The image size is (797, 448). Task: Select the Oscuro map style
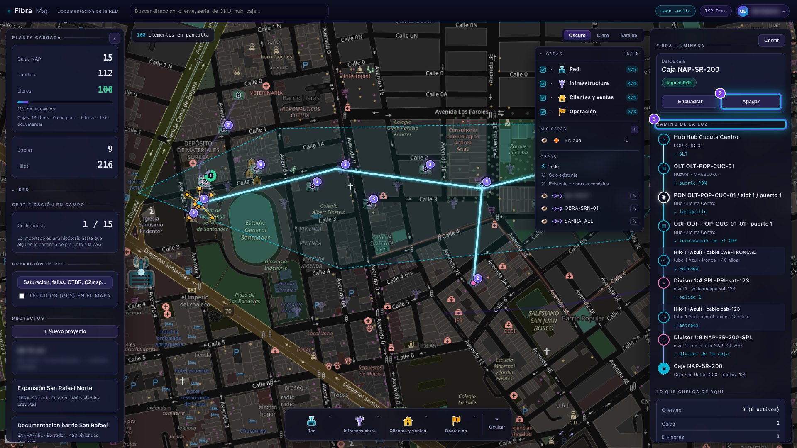[577, 35]
